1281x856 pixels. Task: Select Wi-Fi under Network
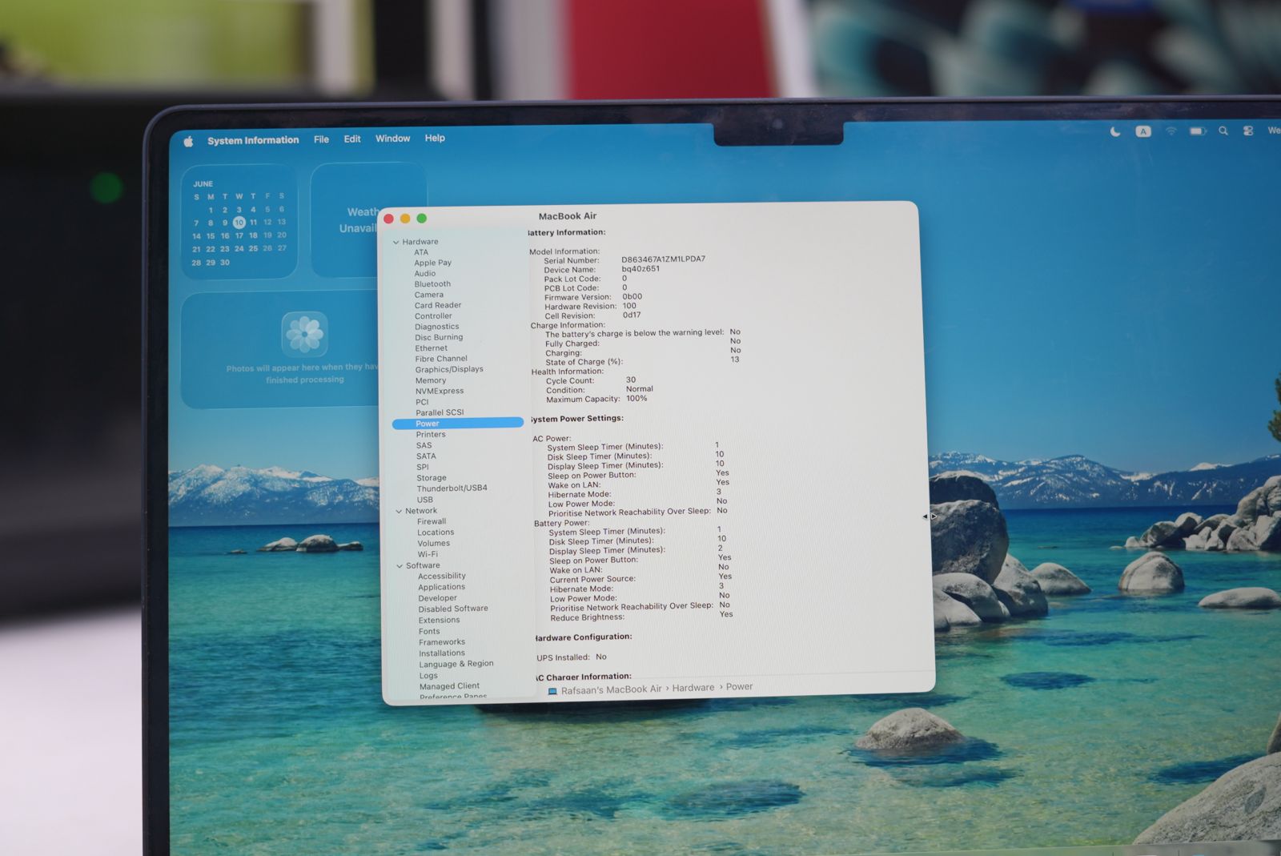point(428,554)
